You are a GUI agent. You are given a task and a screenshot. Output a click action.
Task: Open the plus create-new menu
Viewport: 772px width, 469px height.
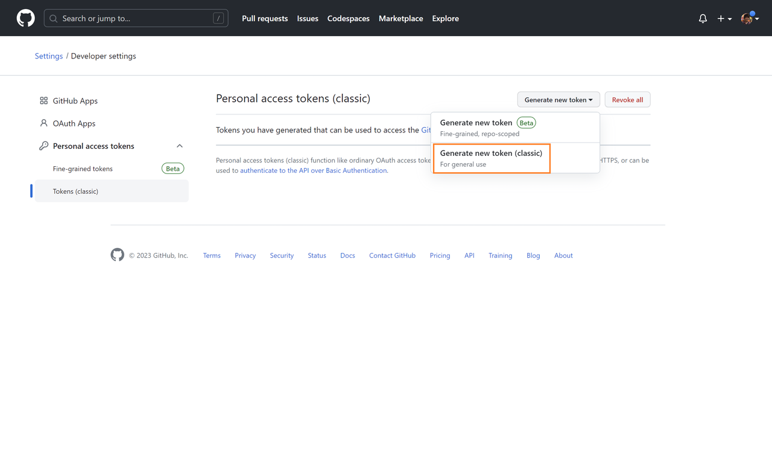[x=724, y=19]
